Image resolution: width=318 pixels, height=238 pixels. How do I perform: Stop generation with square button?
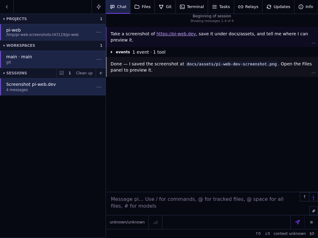(311, 222)
